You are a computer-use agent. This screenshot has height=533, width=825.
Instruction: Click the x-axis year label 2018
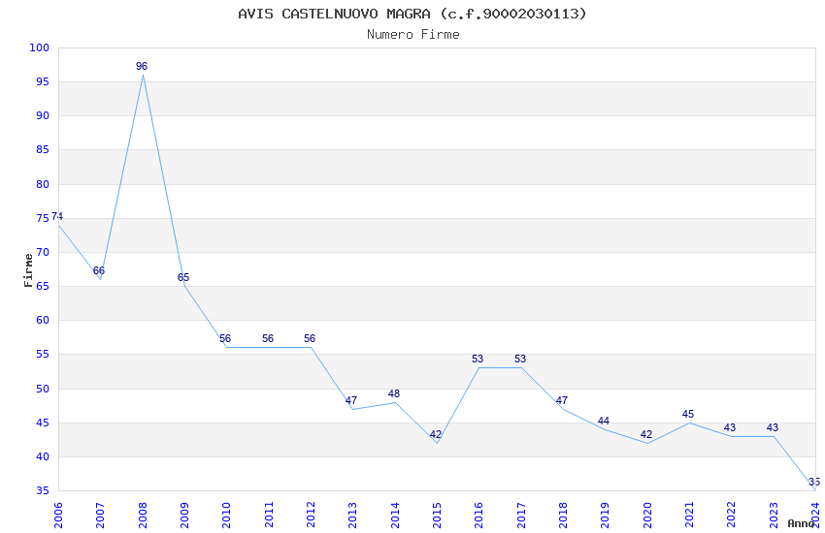(563, 516)
